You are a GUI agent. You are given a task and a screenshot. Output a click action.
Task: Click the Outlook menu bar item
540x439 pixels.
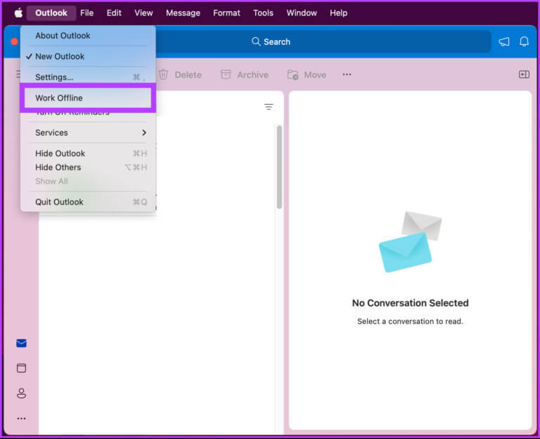51,13
